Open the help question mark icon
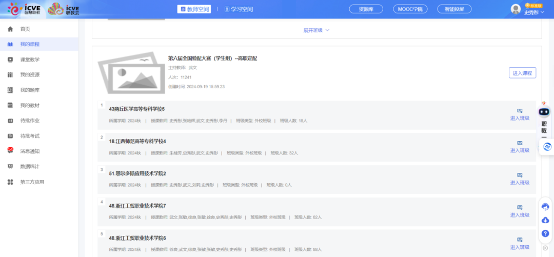 [x=545, y=234]
